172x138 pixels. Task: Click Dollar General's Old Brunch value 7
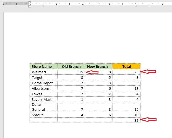[82, 109]
